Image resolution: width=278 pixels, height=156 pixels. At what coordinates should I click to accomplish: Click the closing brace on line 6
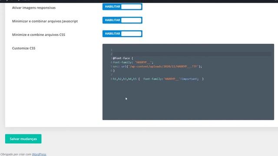tap(114, 71)
